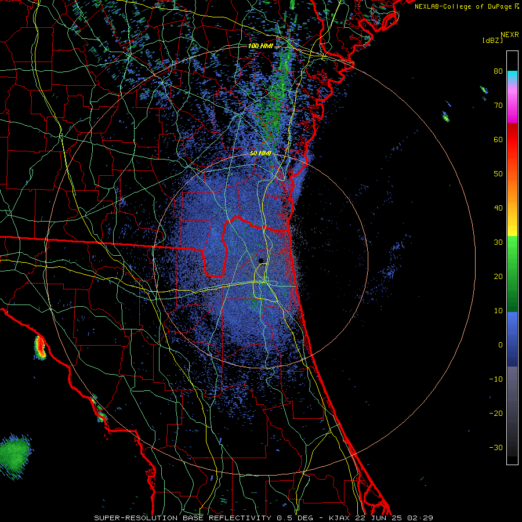Select the 10 dBZ scale label
This screenshot has width=522, height=522.
pyautogui.click(x=498, y=311)
